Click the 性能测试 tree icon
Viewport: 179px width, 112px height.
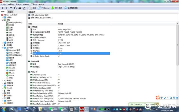[x=5, y=103]
